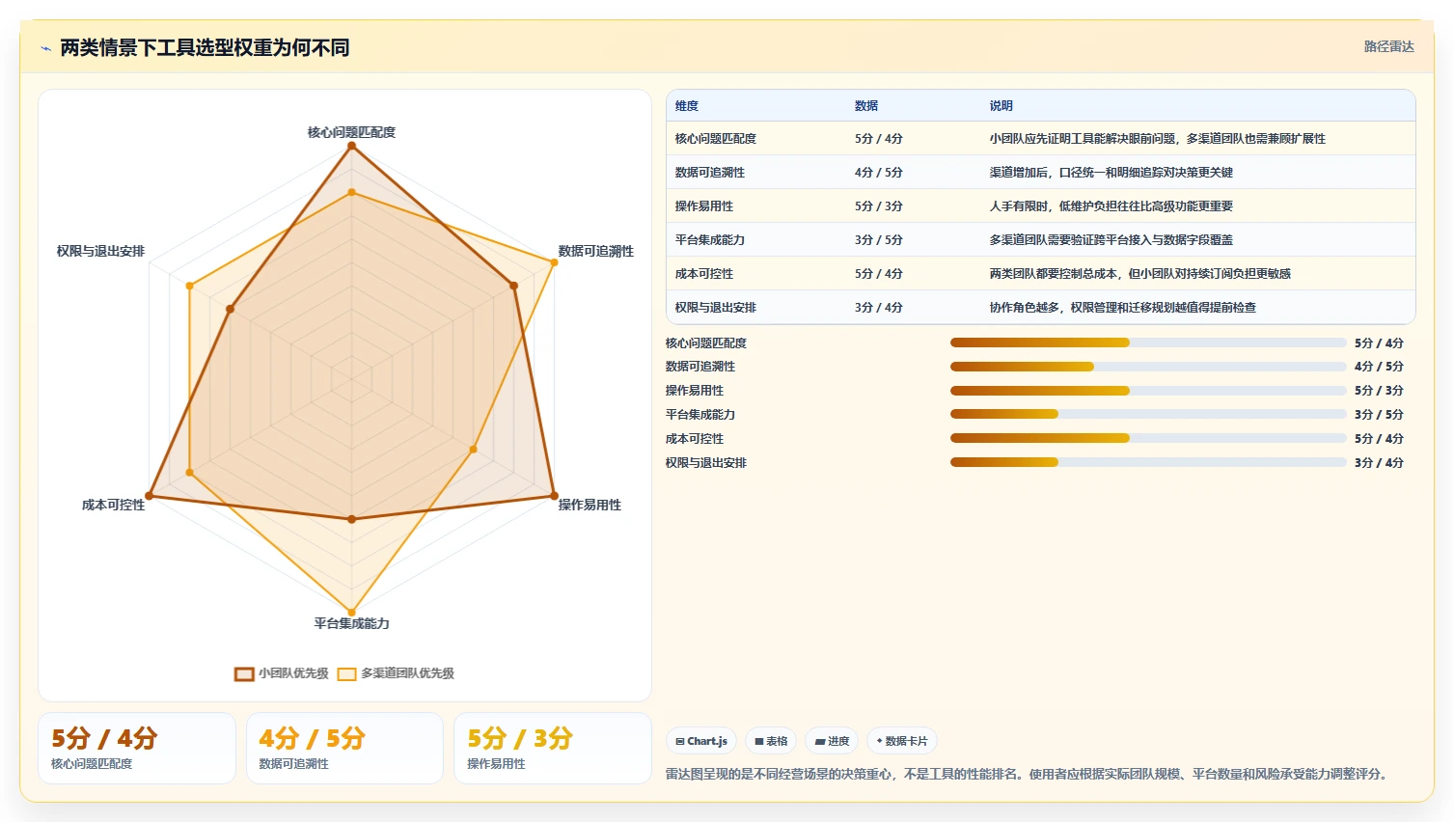Click the progress value 3分 / 5分
1454x822 pixels.
(1379, 415)
